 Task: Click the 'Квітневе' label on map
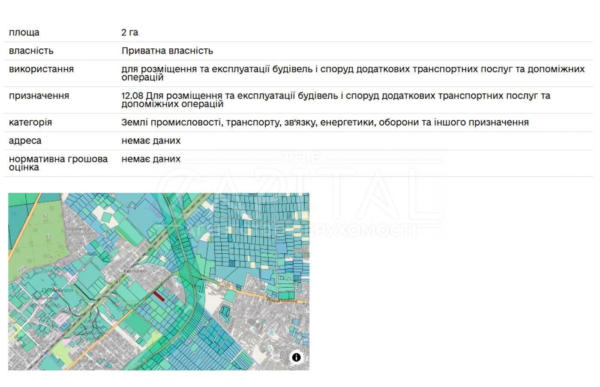[134, 271]
